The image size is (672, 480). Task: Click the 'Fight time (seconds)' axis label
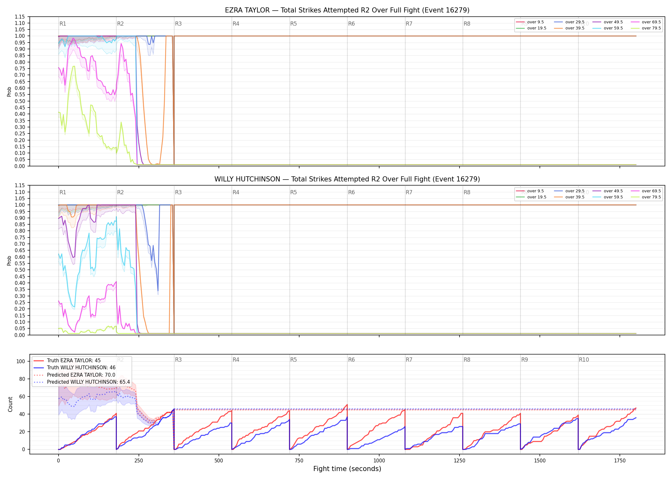tap(347, 469)
